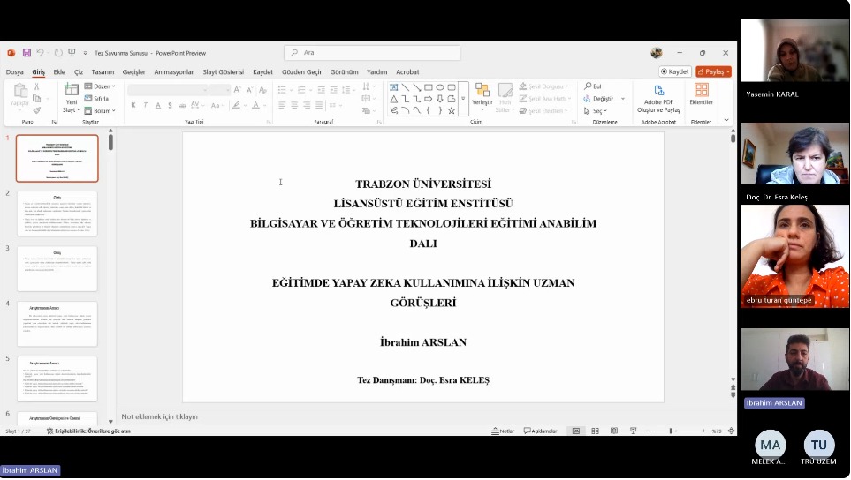Click the Undo arrow icon
Image resolution: width=851 pixels, height=480 pixels.
(x=40, y=53)
